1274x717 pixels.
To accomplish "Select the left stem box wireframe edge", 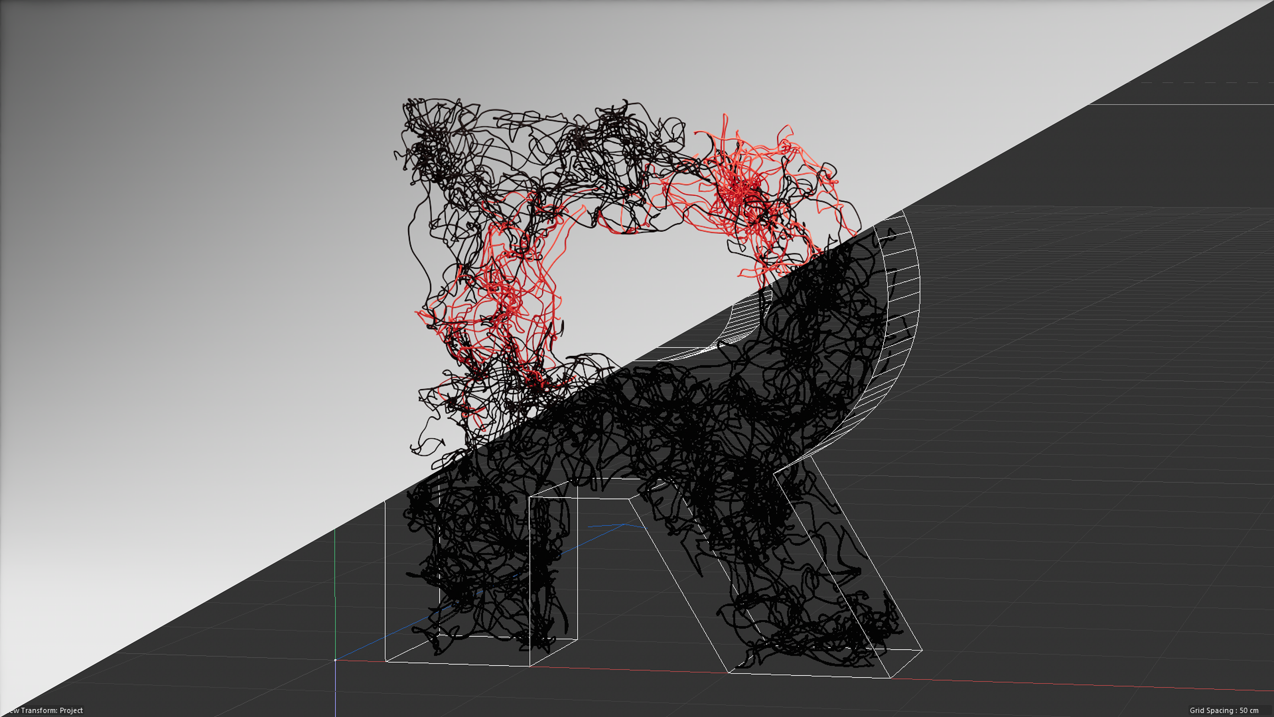I will pyautogui.click(x=385, y=584).
